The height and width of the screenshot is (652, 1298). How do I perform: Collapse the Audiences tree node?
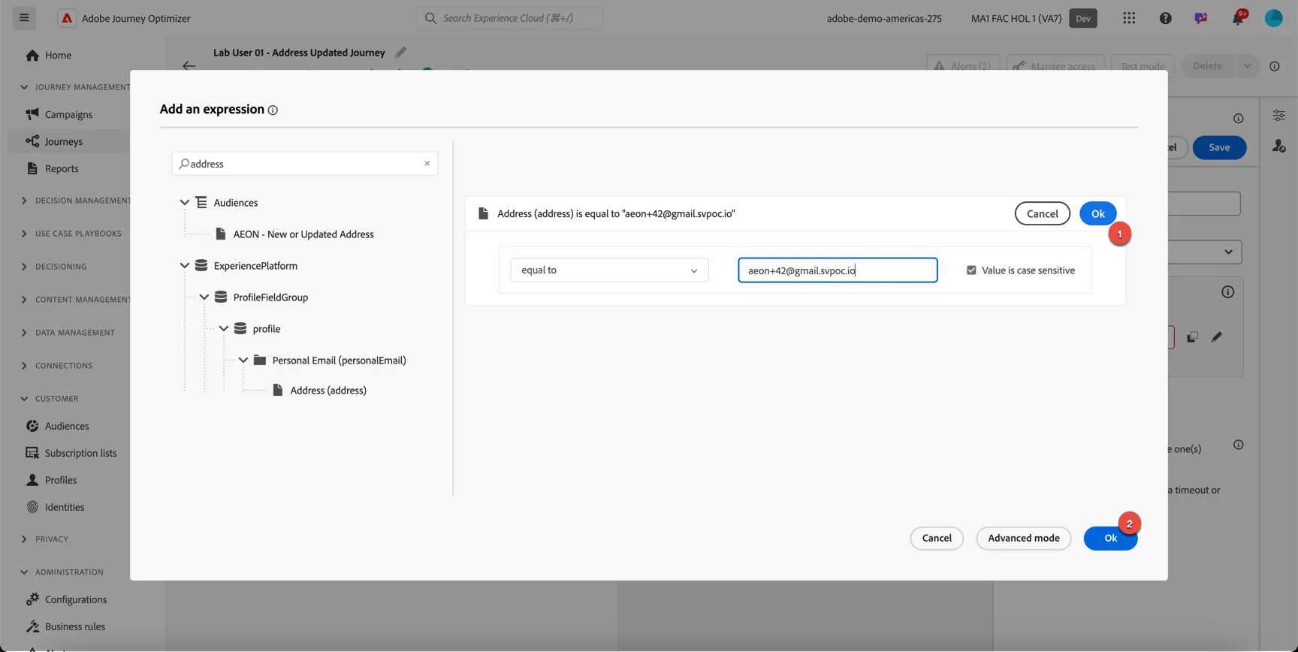(x=184, y=203)
